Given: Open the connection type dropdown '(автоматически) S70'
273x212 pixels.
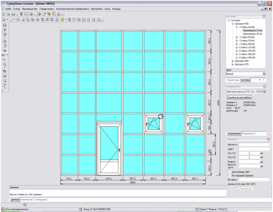Looking at the screenshot, I should pyautogui.click(x=246, y=91).
